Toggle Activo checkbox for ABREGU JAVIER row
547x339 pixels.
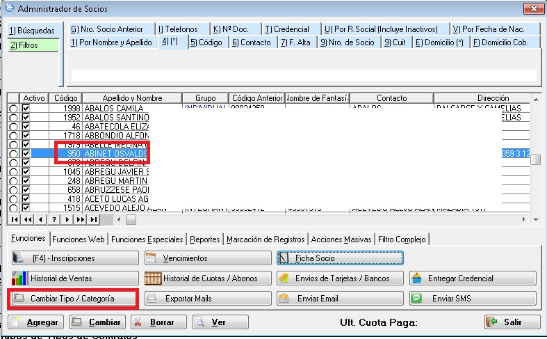pos(26,172)
